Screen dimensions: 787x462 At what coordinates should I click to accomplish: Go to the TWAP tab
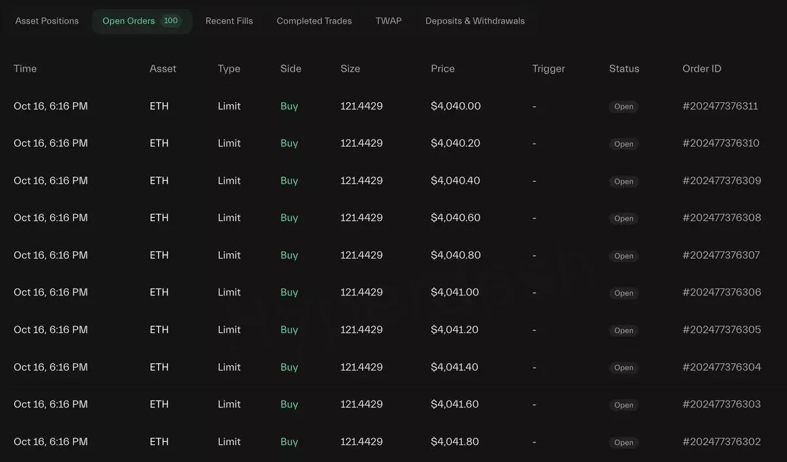(x=388, y=21)
